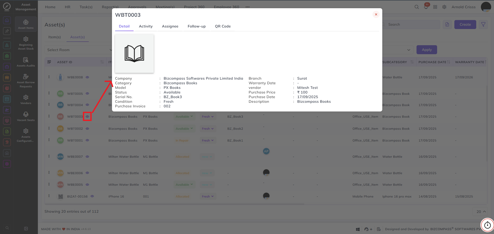
Task: Open Fresh condition dropdown for BIZAT-00156
Action: click(x=208, y=196)
